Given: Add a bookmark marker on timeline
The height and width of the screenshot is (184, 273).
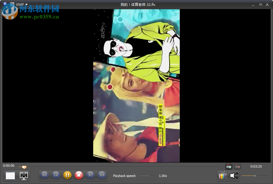Looking at the screenshot, I should click(x=229, y=166).
